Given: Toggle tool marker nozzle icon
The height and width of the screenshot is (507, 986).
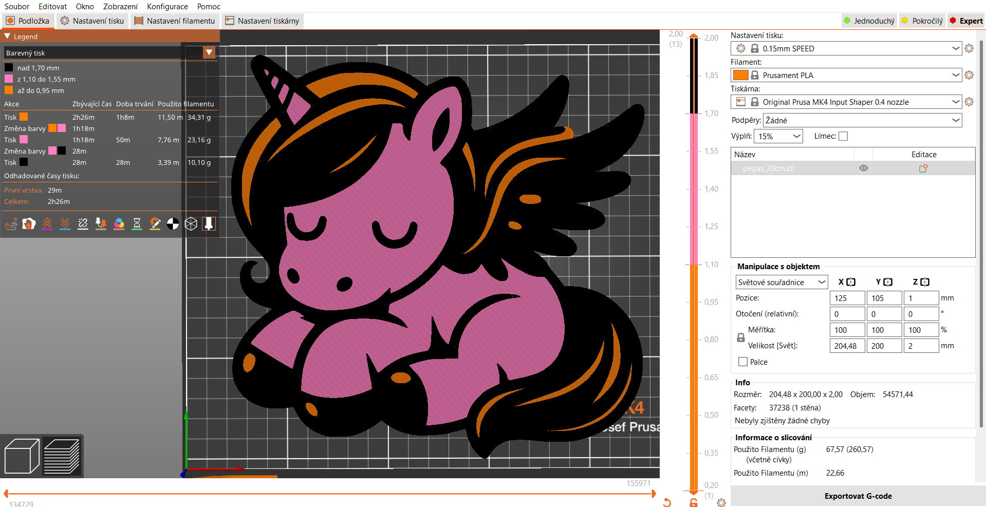Looking at the screenshot, I should [x=209, y=224].
